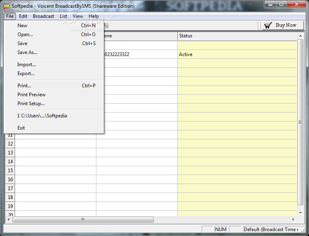Open the List menu
This screenshot has width=309, height=236.
coord(63,16)
